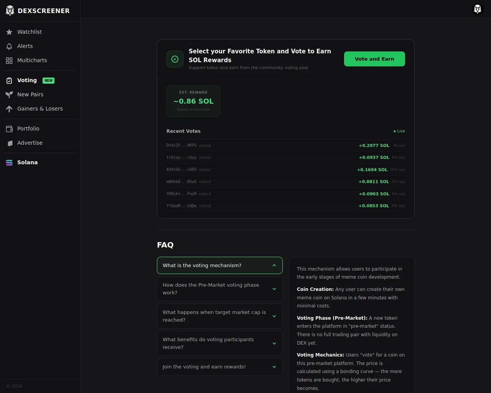The image size is (491, 393).
Task: Open the Advertise link
Action: (x=40, y=143)
